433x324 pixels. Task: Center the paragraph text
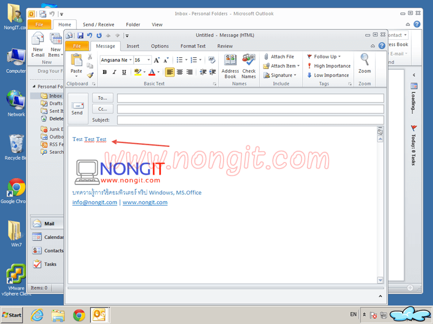(180, 72)
